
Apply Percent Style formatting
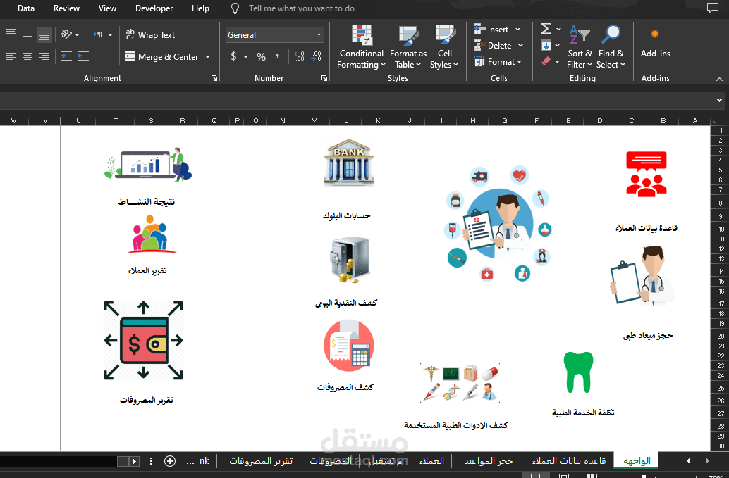(260, 57)
